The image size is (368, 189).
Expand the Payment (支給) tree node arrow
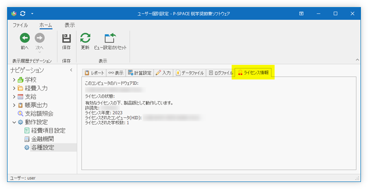pos(14,96)
